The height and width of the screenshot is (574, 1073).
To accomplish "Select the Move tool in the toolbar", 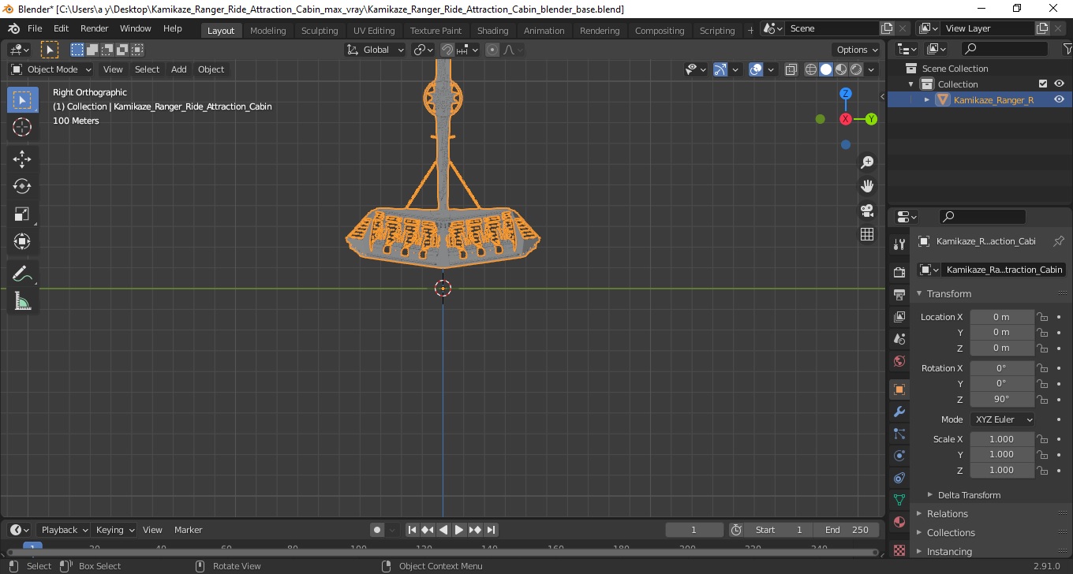I will coord(22,158).
